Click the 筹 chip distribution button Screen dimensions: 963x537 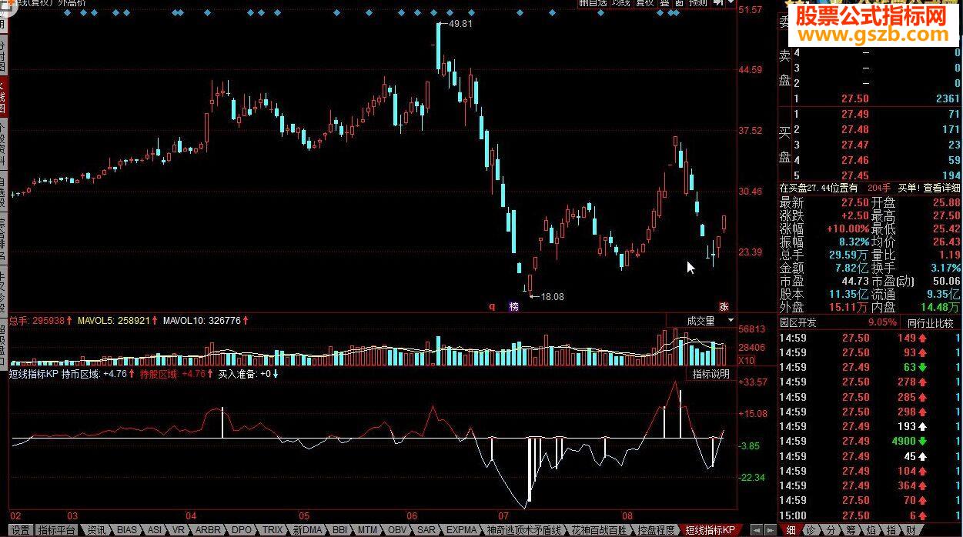pos(851,530)
